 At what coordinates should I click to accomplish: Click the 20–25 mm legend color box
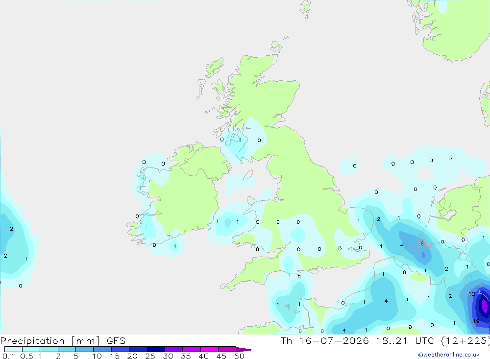click(138, 349)
